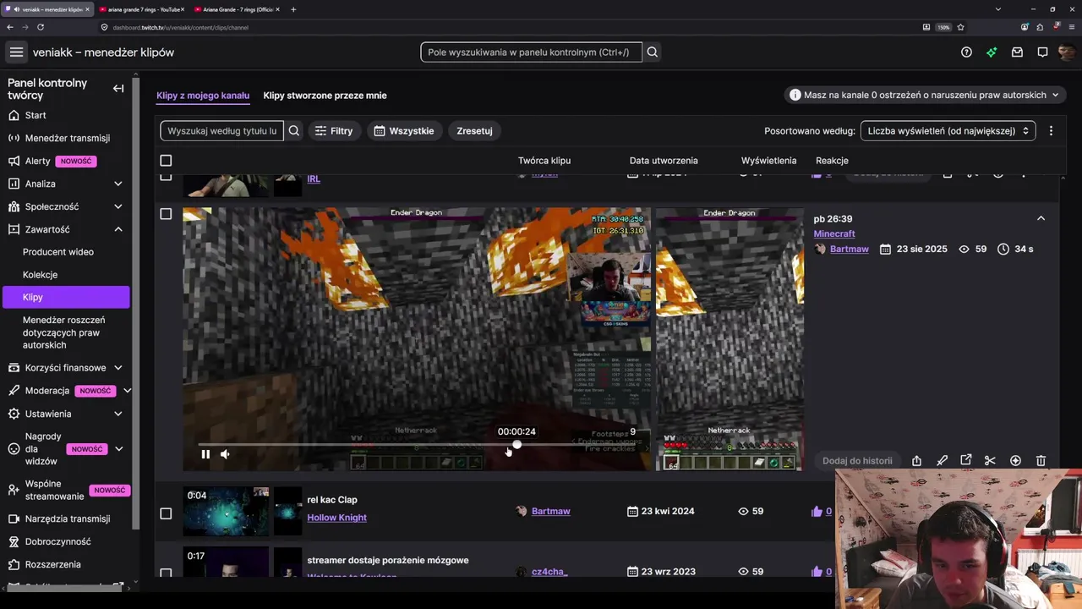Viewport: 1082px width, 609px height.
Task: Expand the Moderacja sidebar section
Action: [127, 391]
